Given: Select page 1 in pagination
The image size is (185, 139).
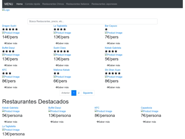Looking at the screenshot, I should 74,93.
